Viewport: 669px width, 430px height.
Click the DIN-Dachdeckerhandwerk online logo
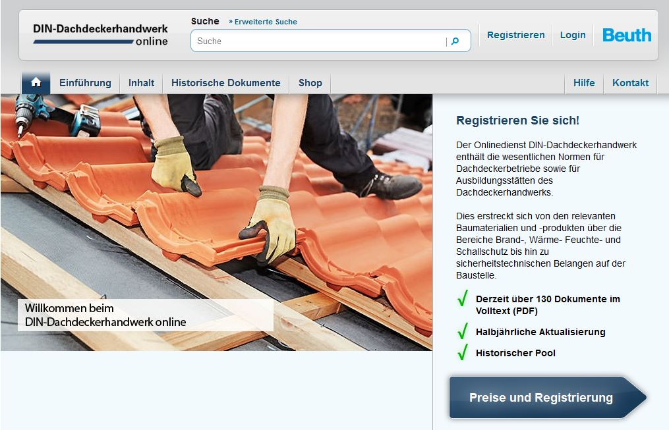click(101, 35)
